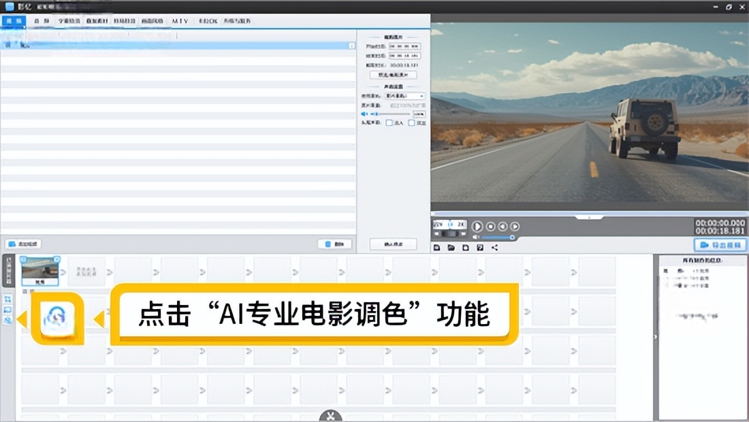The height and width of the screenshot is (422, 749).
Task: Adjust the original clip volume slider
Action: click(390, 114)
